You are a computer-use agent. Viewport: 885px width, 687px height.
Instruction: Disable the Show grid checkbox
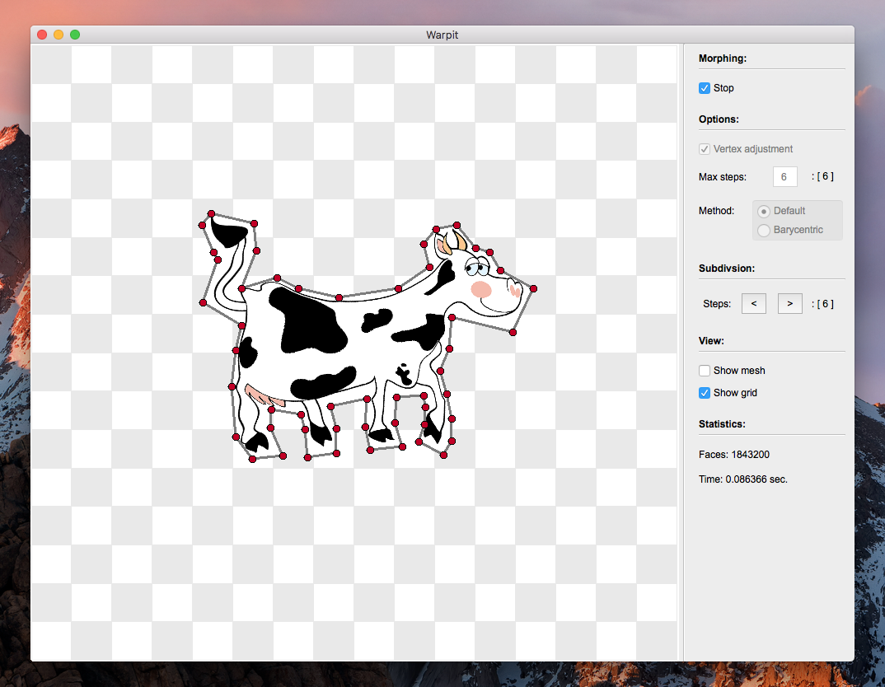pyautogui.click(x=705, y=393)
